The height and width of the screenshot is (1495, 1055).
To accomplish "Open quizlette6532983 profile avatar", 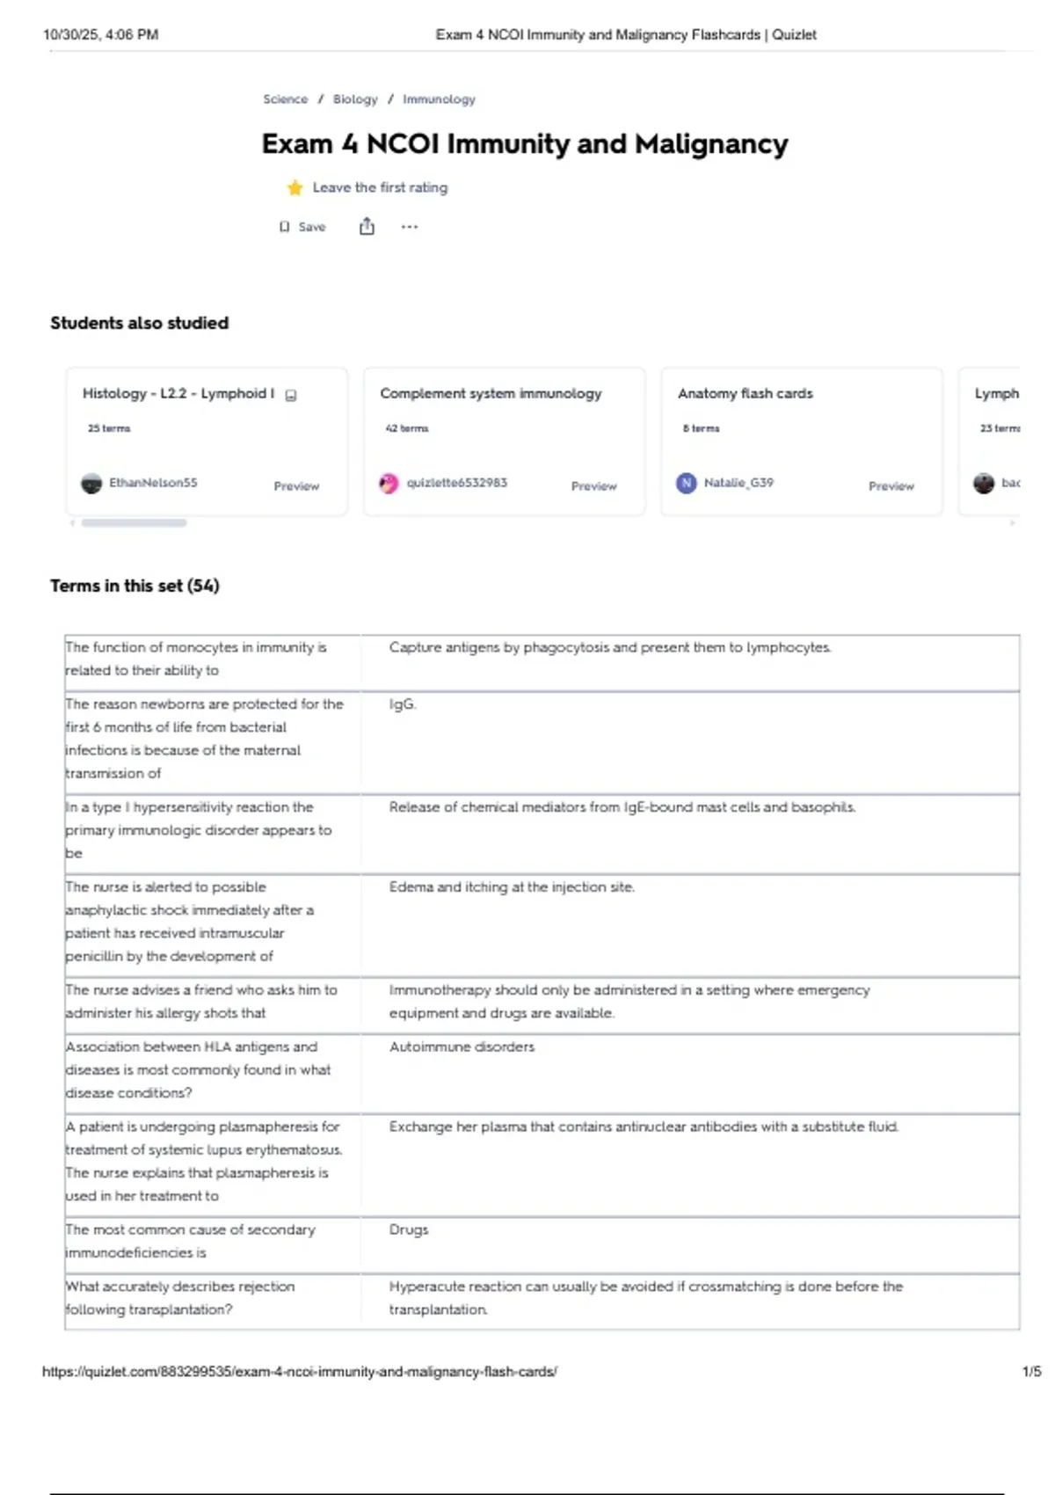I will (x=389, y=483).
